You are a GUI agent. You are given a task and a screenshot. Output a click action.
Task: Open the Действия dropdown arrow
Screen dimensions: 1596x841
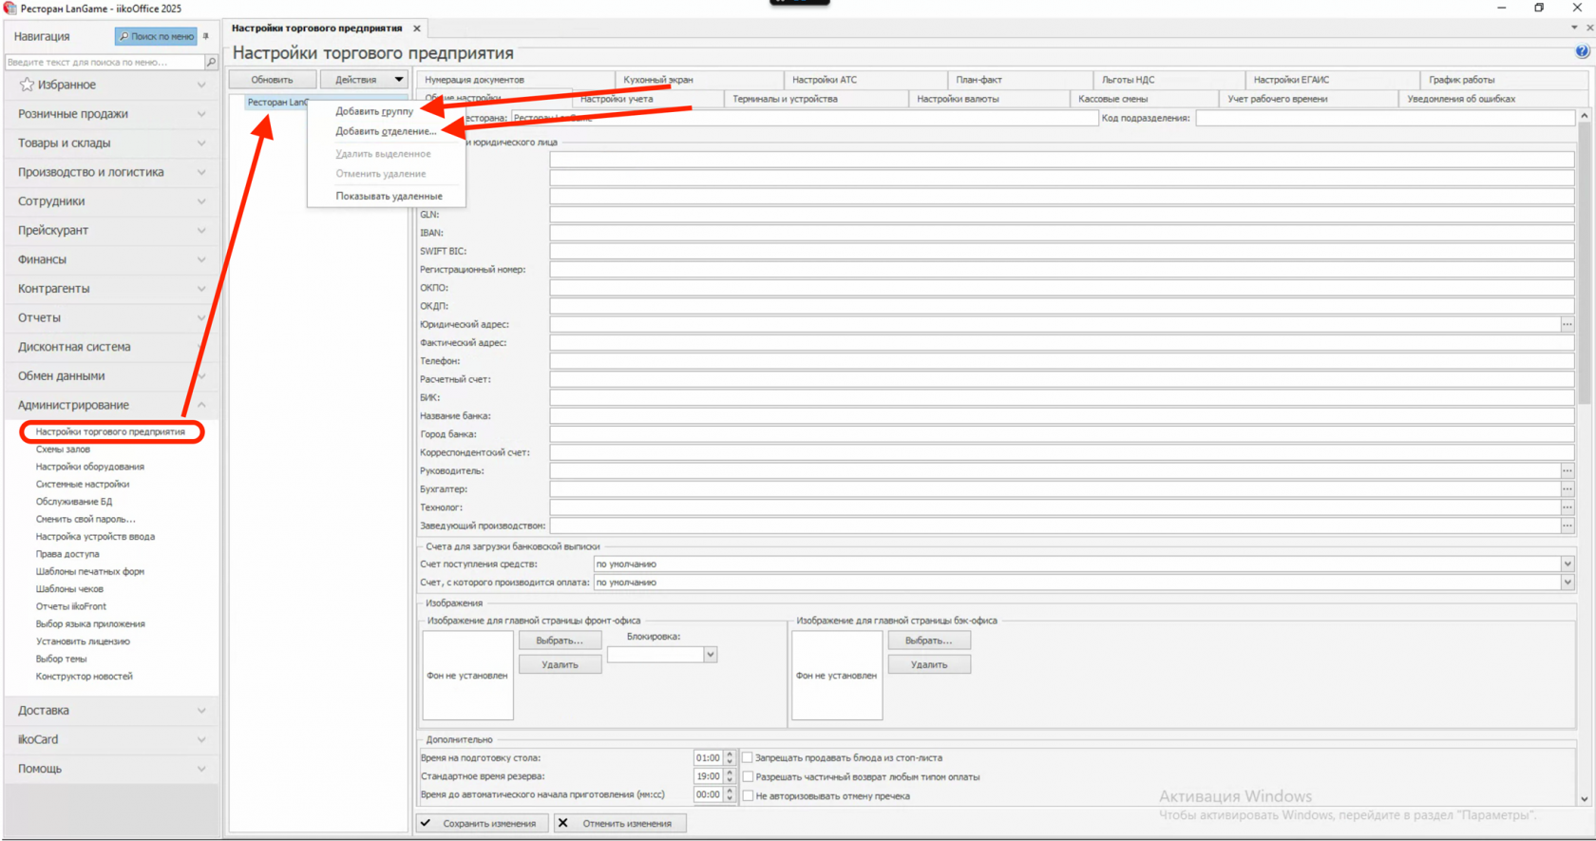coord(399,80)
